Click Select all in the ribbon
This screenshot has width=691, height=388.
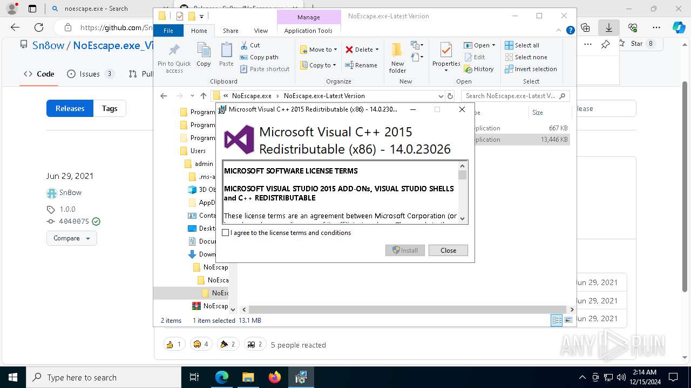(522, 45)
